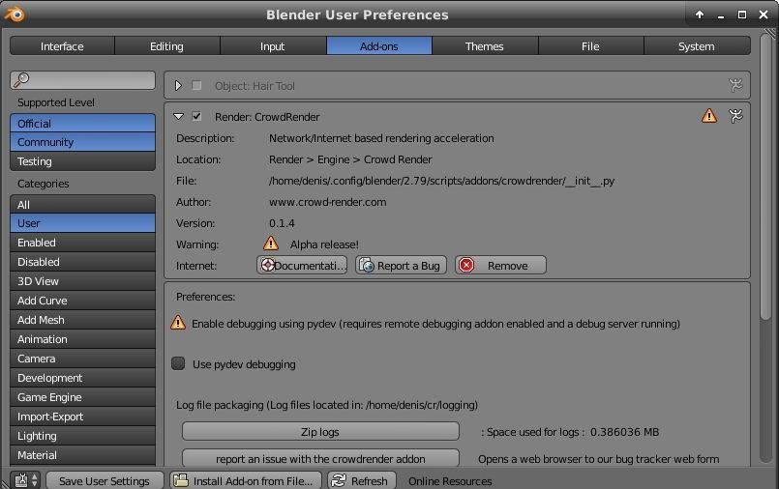
Task: Click the Blender logo icon in title bar
Action: click(x=14, y=14)
